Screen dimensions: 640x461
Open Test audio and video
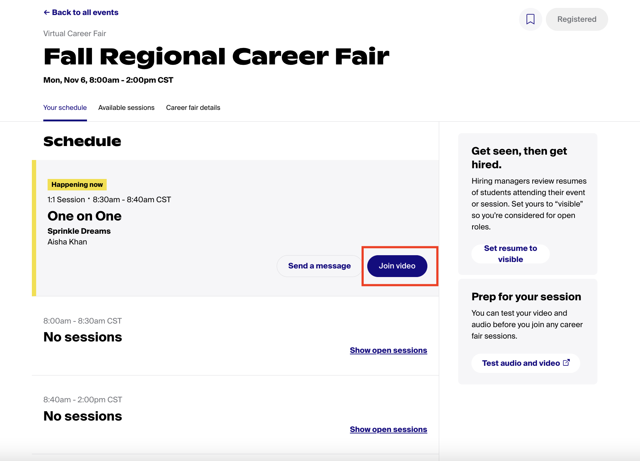[520, 363]
